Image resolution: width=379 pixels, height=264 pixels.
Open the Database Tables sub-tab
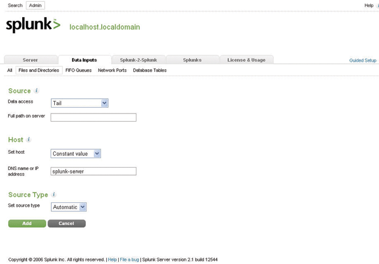[150, 71]
